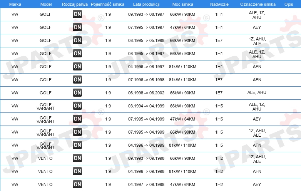Click ON fuel icon in row 04.1996 -> 09.1998
Screen dimensions: 301x191
pos(77,171)
